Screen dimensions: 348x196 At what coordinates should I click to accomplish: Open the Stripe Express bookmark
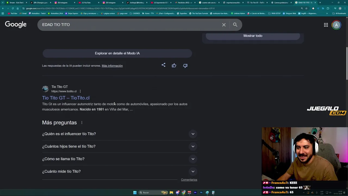click(x=72, y=13)
